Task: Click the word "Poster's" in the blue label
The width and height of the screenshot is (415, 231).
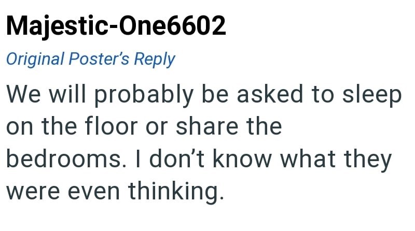Action: pyautogui.click(x=99, y=59)
